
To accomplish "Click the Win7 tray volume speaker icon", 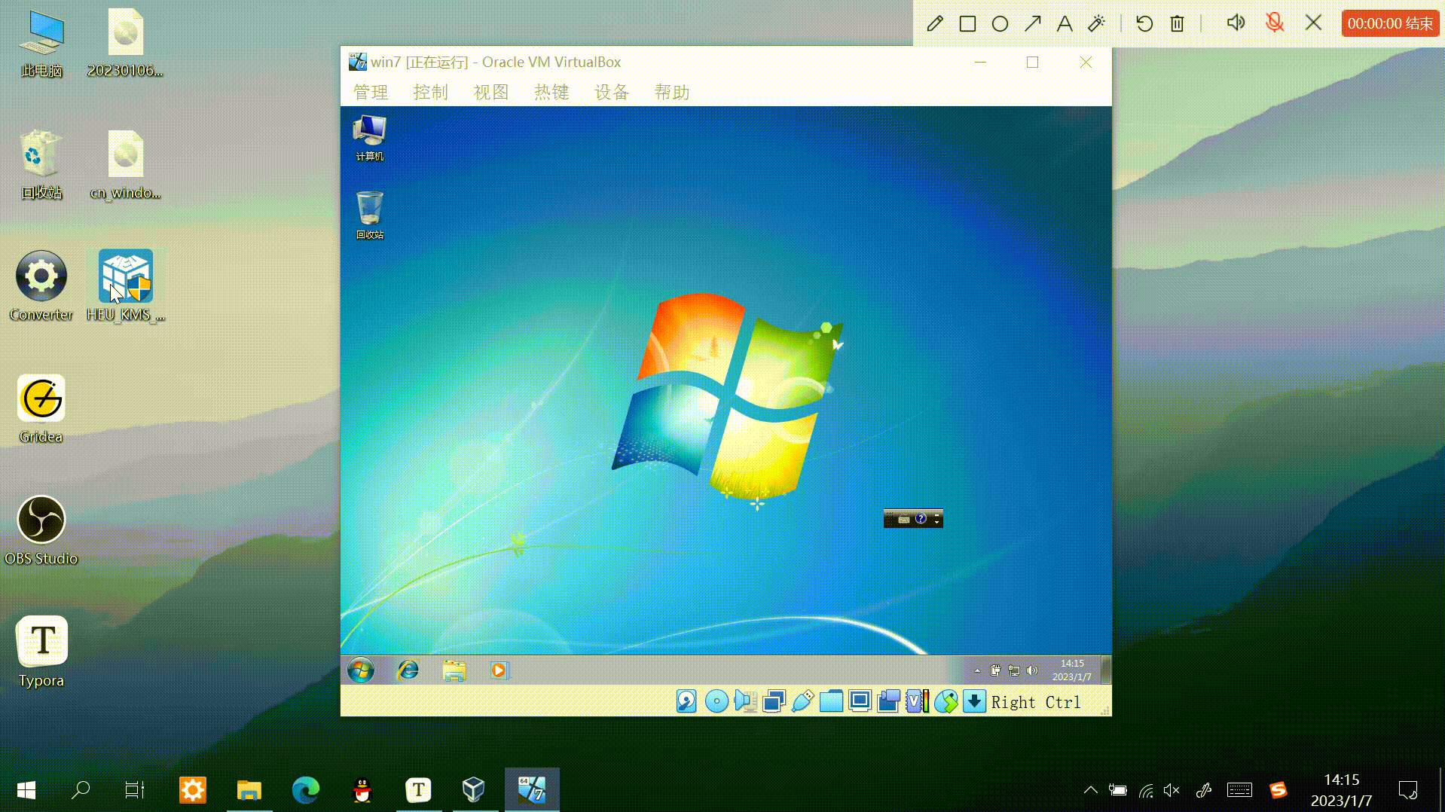I will [x=1032, y=670].
